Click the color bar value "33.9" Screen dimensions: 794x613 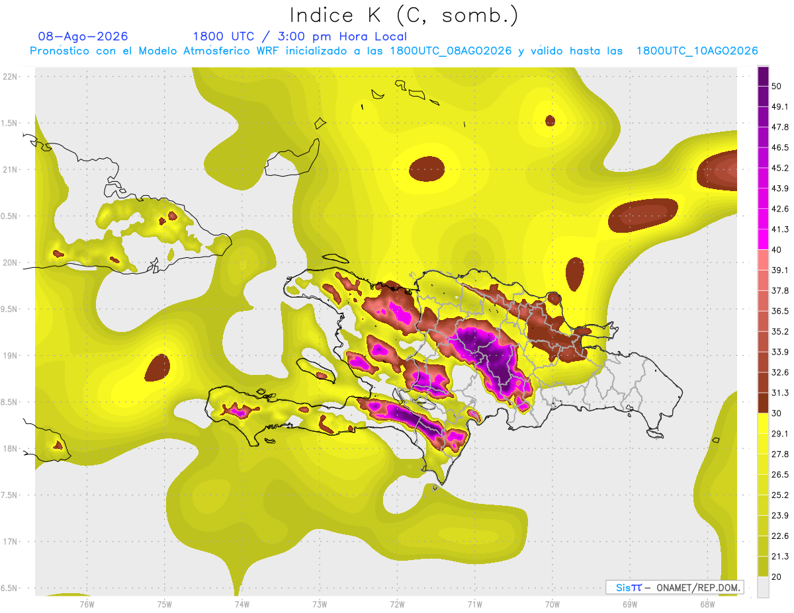(780, 352)
